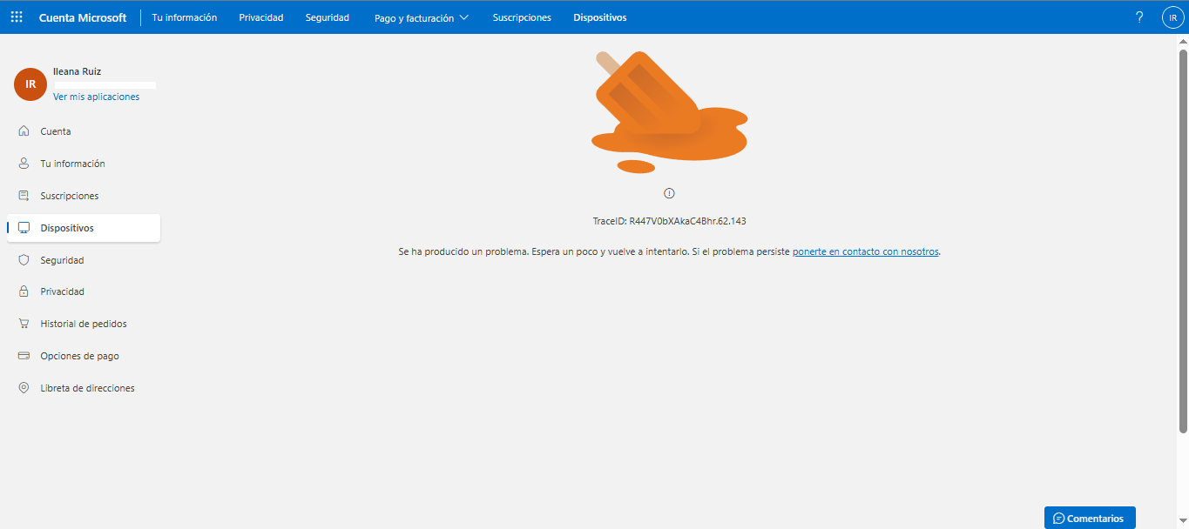Image resolution: width=1189 pixels, height=529 pixels.
Task: Open the ponerte en contacto con nosotros link
Action: 865,251
